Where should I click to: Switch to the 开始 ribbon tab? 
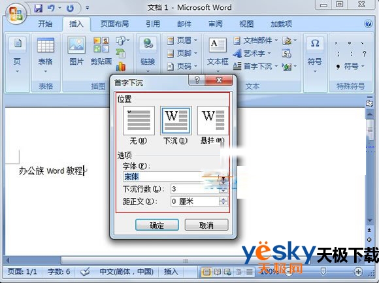pos(45,24)
